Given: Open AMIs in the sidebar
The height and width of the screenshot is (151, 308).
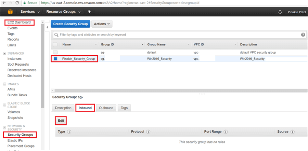Looking at the screenshot, I should click(11, 89).
